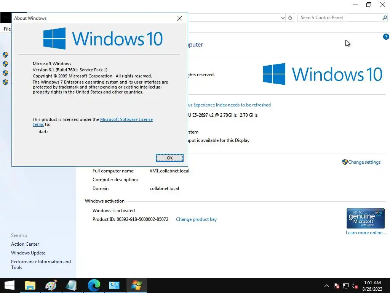
Task: Open the Change product key link
Action: [196, 219]
